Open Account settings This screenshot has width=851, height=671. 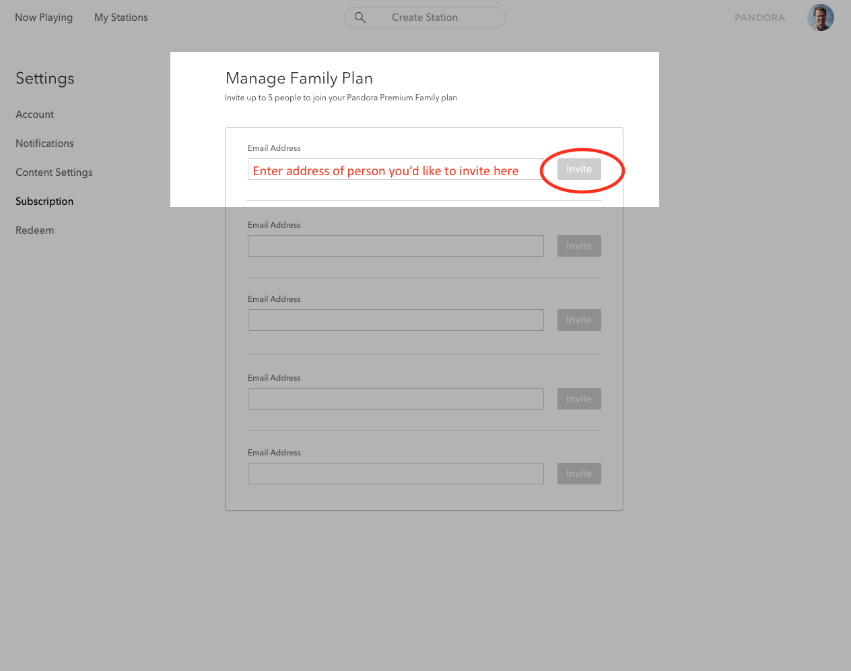tap(35, 115)
